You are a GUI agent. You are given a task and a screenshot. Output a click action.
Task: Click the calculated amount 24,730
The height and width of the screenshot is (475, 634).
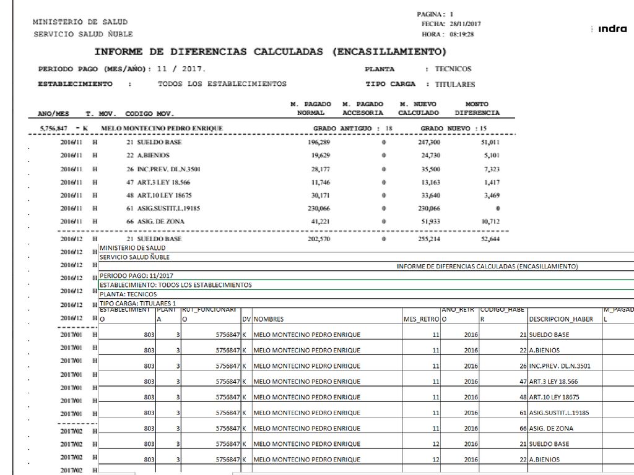[431, 155]
